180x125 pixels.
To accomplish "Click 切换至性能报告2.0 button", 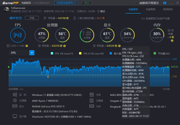I will (x=66, y=3).
